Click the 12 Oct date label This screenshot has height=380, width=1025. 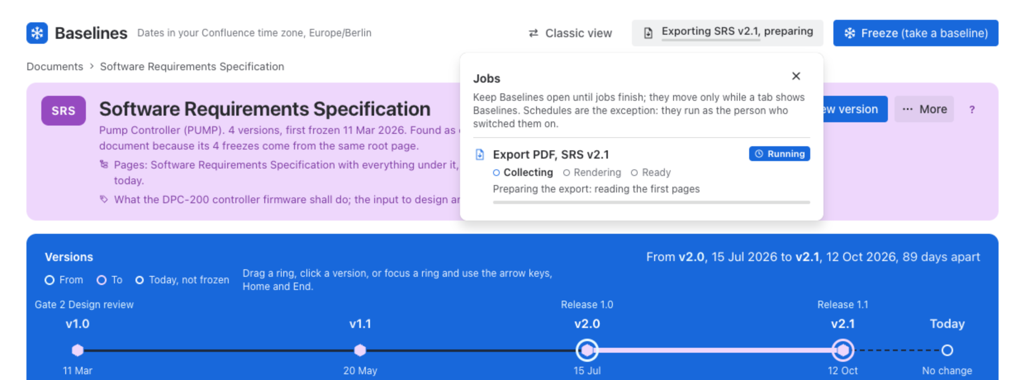pyautogui.click(x=842, y=371)
